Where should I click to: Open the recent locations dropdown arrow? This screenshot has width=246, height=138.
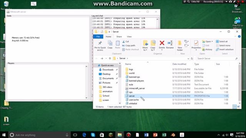(106, 59)
